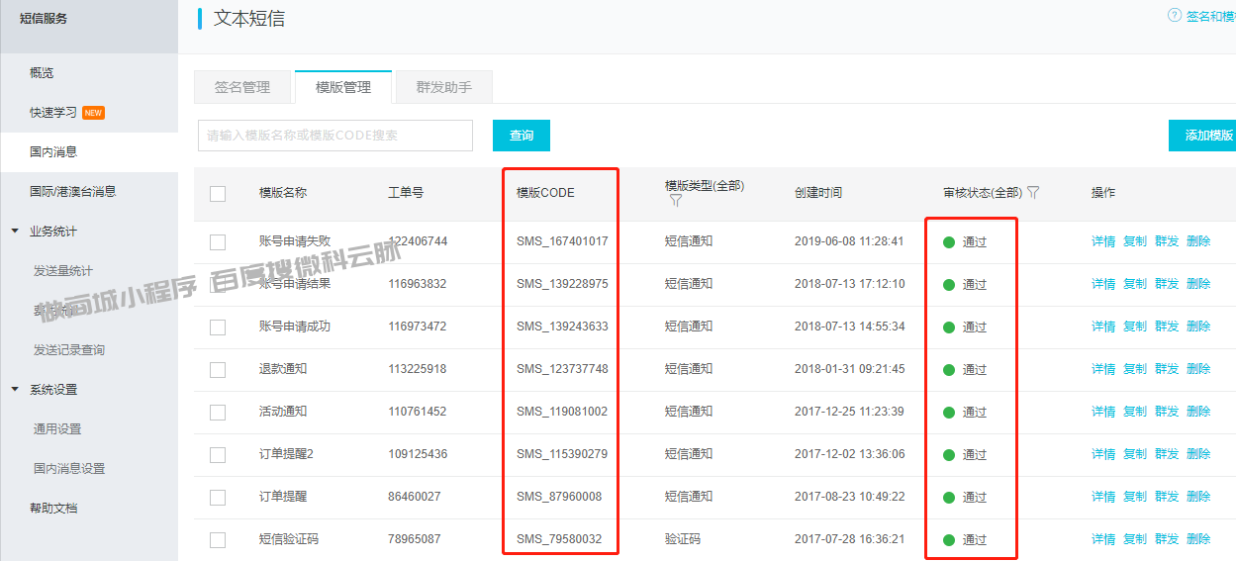This screenshot has height=561, width=1236.
Task: Click 复制 for SMS_87960008 row
Action: click(1135, 497)
